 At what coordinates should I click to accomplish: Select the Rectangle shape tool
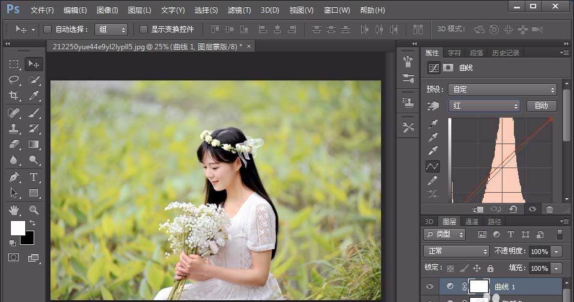34,193
